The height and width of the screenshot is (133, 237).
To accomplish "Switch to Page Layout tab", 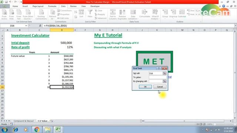I will 38,6.
